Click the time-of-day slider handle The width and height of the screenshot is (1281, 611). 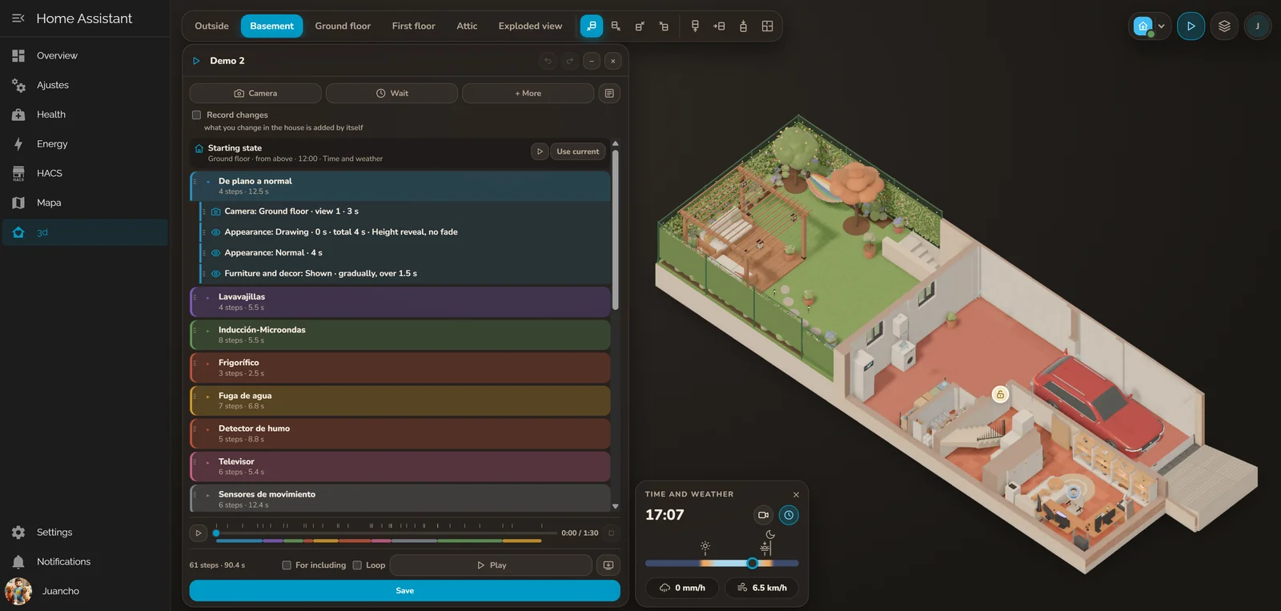tap(752, 563)
